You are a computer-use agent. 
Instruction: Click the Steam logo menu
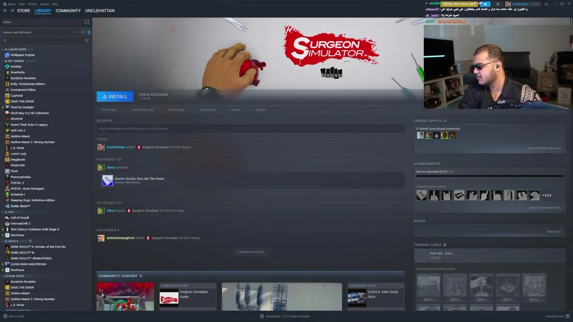[4, 4]
